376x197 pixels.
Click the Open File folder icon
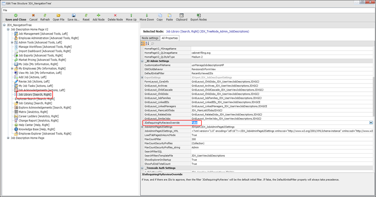58,15
